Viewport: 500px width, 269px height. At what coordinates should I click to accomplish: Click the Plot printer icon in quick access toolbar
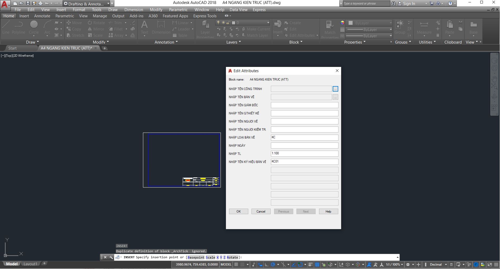click(x=40, y=3)
